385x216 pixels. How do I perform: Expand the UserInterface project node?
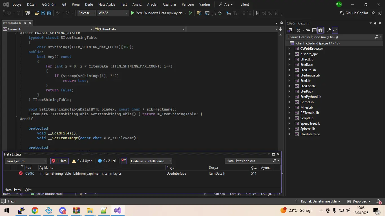pos(289,134)
